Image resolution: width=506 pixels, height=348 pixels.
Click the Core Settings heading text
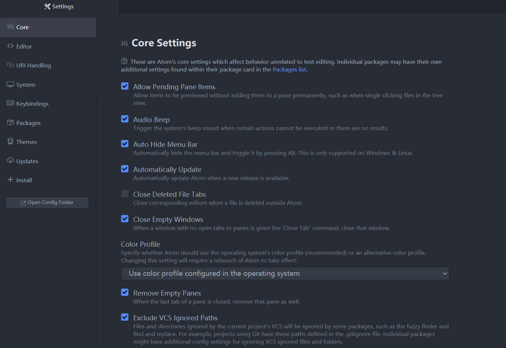164,43
